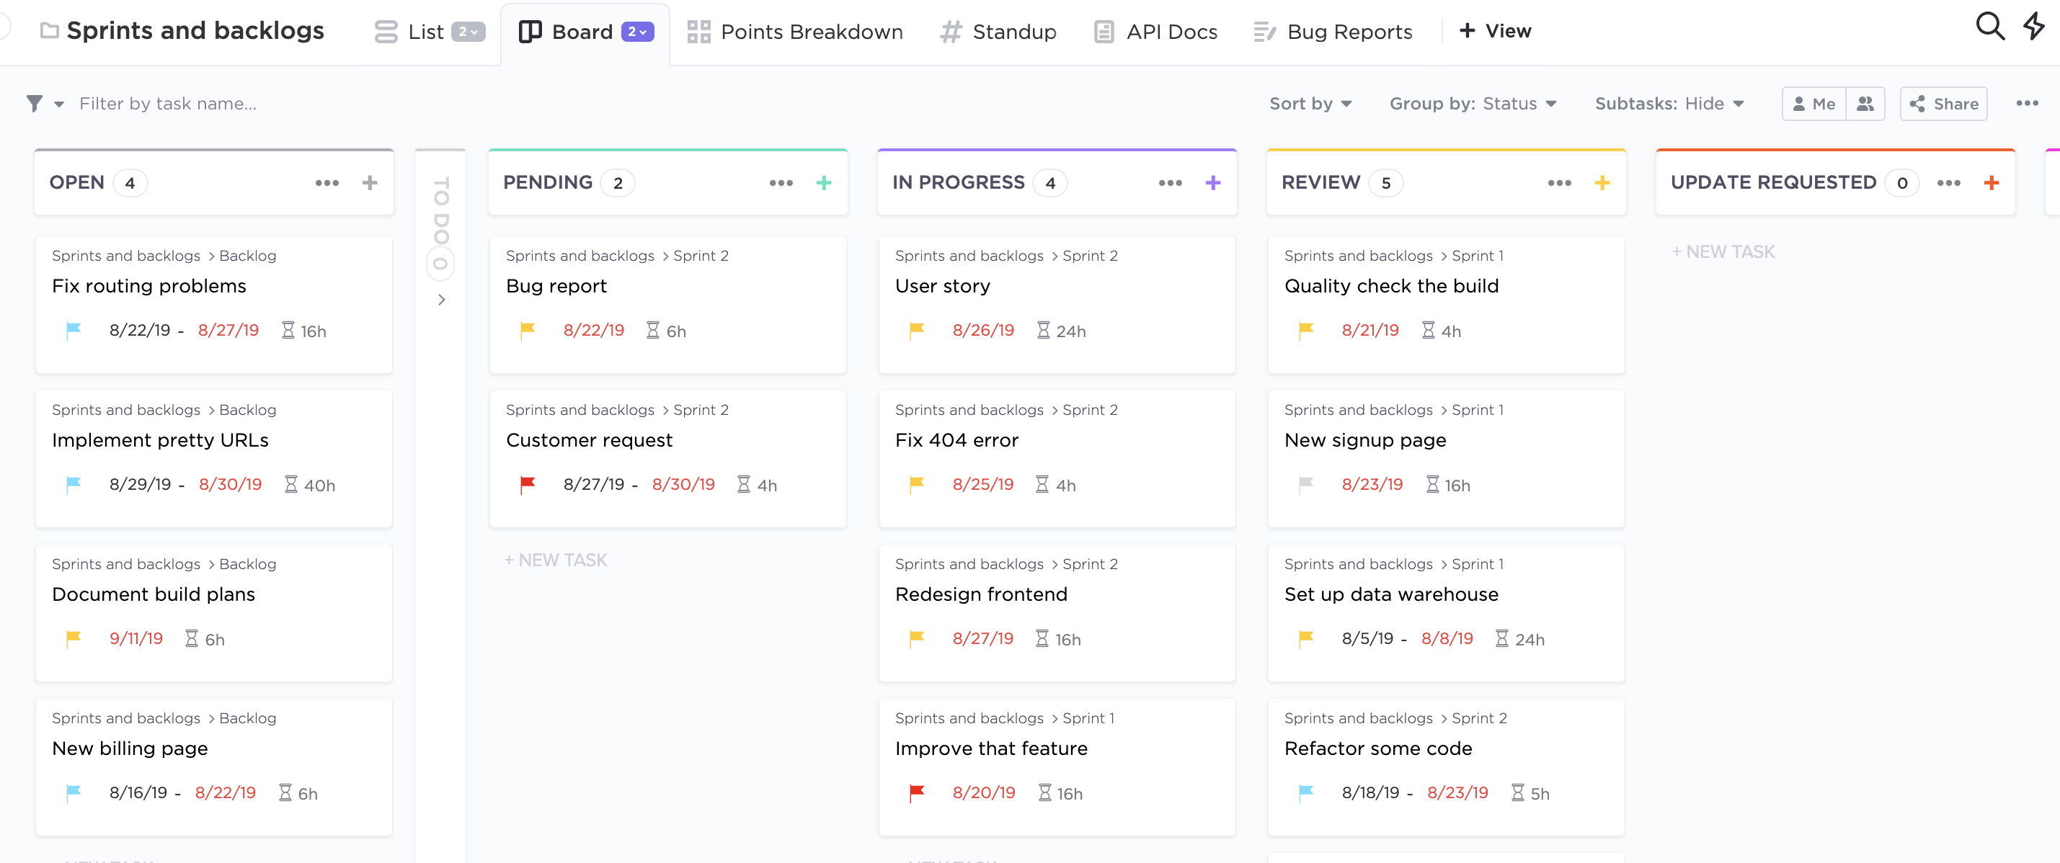Click hourglass estimate on Fix routing problems
The image size is (2060, 863).
(x=288, y=331)
